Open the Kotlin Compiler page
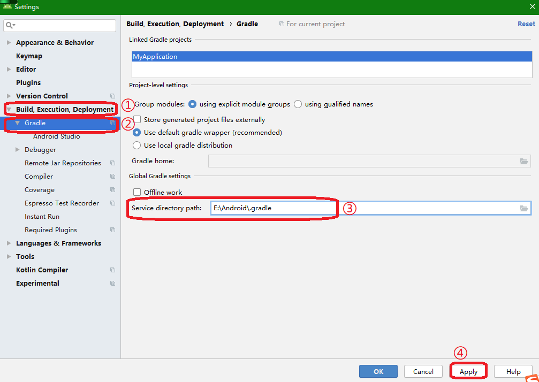 tap(42, 270)
